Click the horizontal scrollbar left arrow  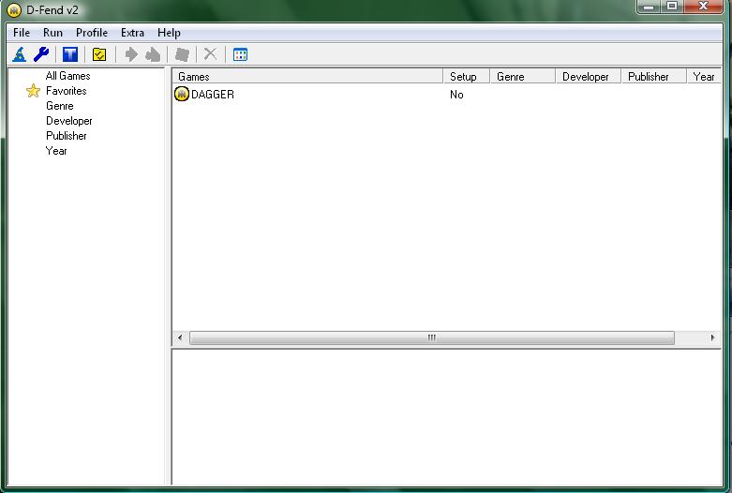[x=180, y=337]
